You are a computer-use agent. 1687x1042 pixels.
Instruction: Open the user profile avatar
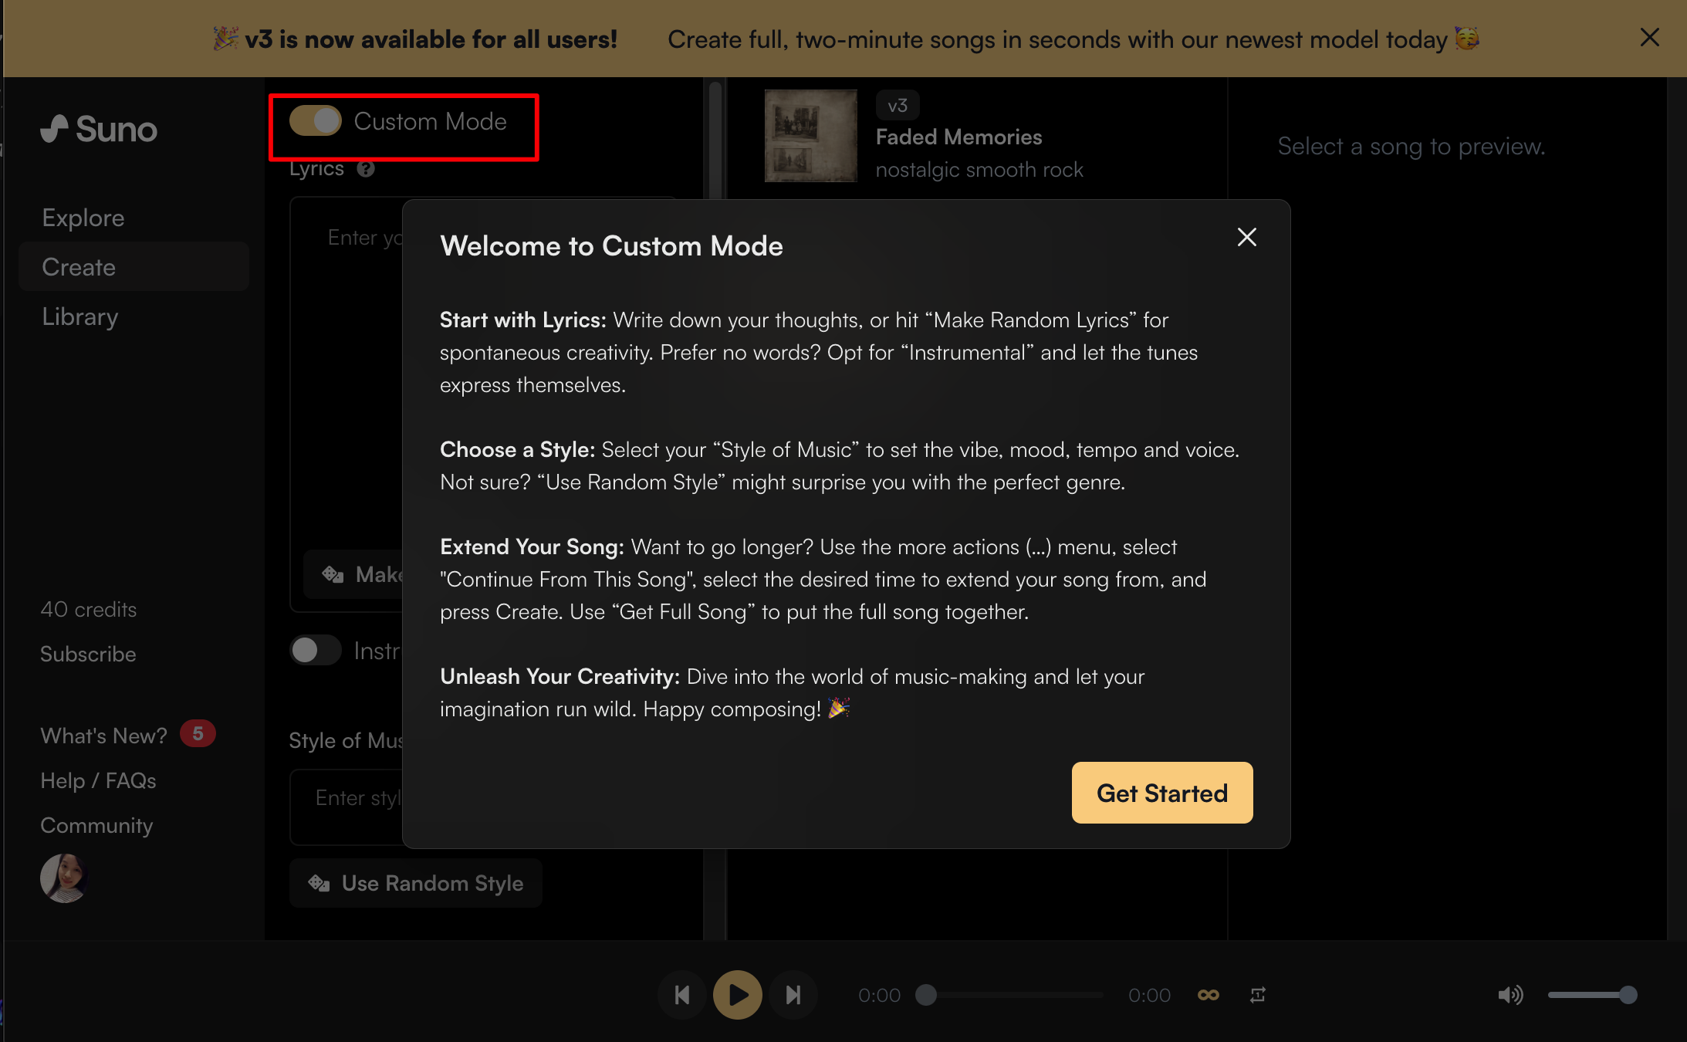(63, 878)
